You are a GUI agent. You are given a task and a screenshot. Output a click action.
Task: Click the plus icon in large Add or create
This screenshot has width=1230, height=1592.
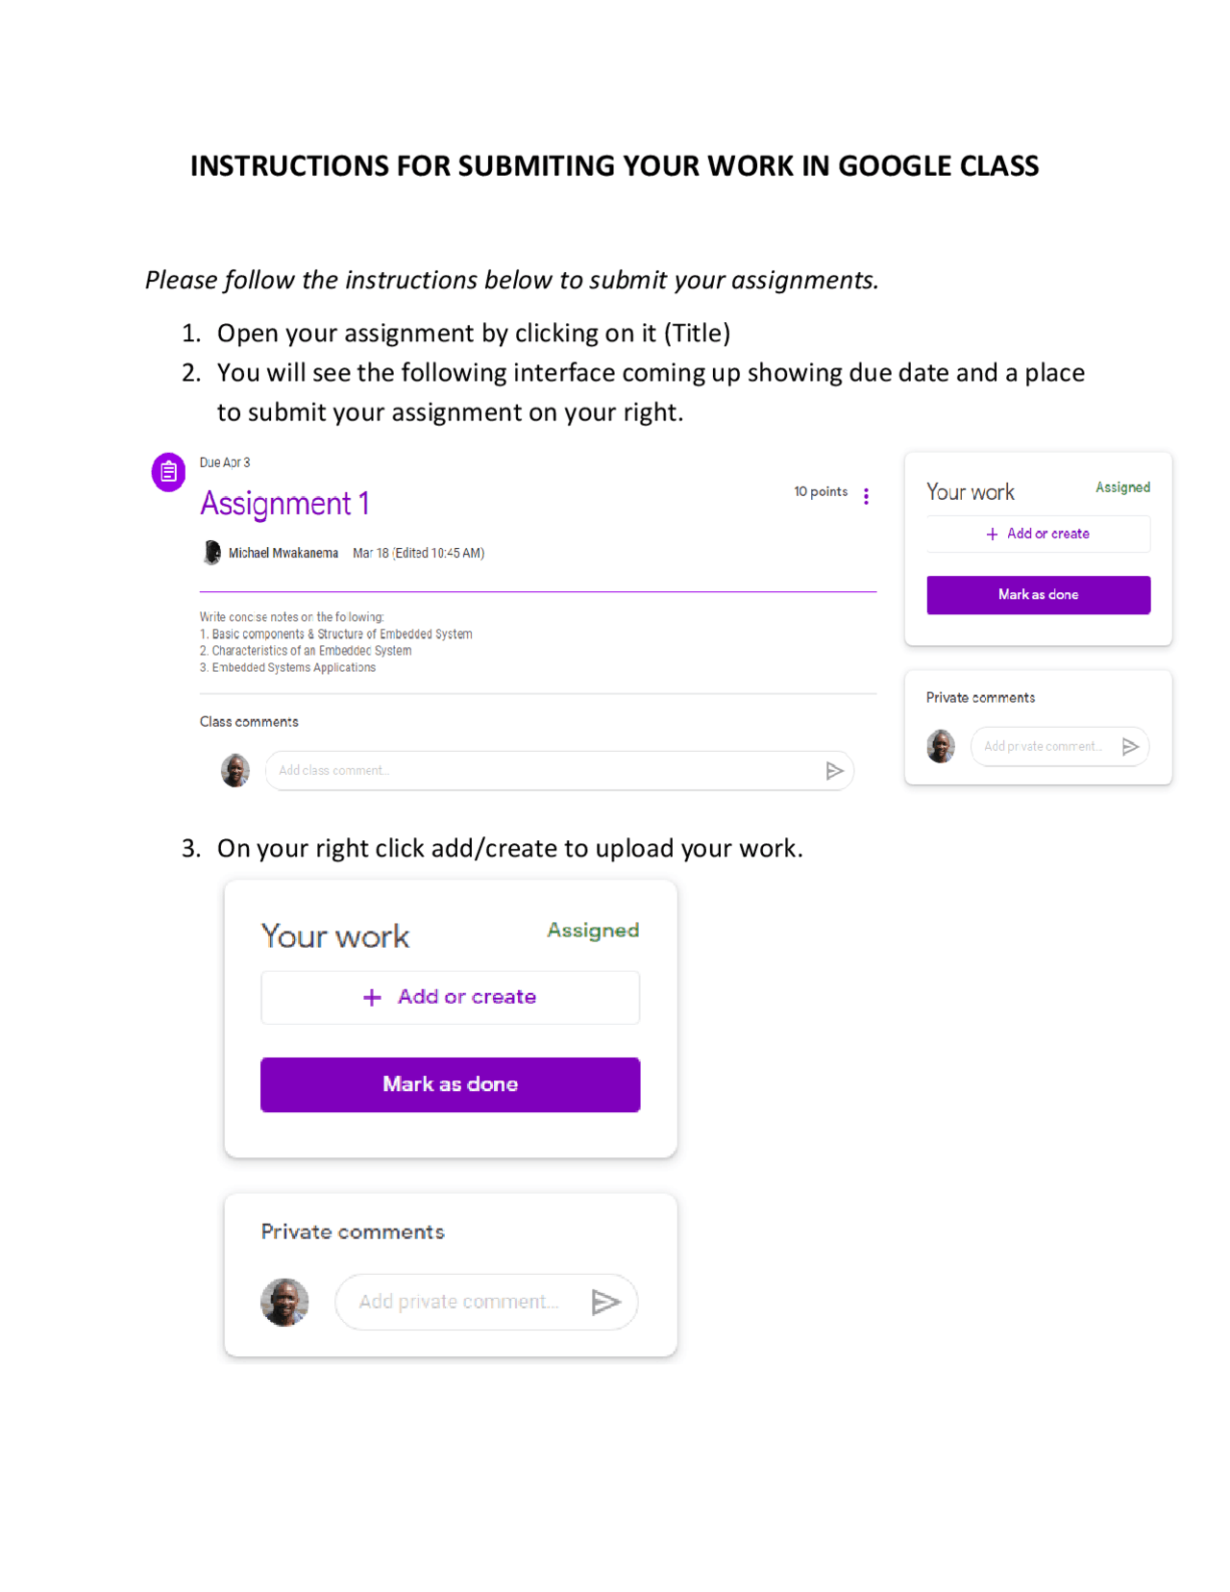pyautogui.click(x=372, y=998)
